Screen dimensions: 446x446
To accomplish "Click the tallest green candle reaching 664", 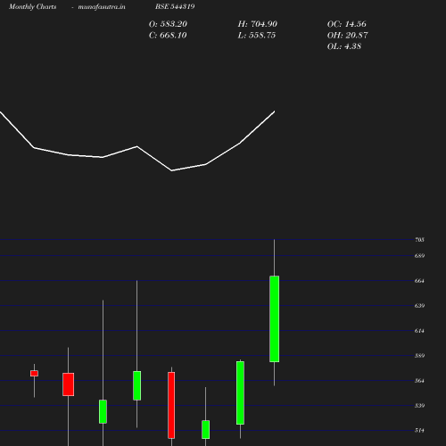I will pyautogui.click(x=274, y=318).
